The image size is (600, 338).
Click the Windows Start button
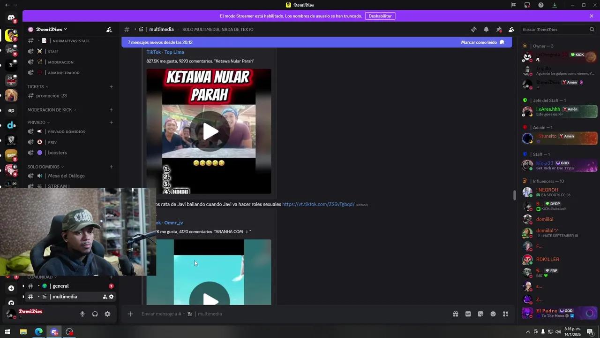click(x=7, y=332)
